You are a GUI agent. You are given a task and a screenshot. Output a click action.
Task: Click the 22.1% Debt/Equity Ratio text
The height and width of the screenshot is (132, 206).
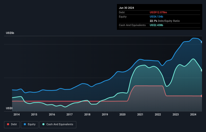pyautogui.click(x=165, y=21)
